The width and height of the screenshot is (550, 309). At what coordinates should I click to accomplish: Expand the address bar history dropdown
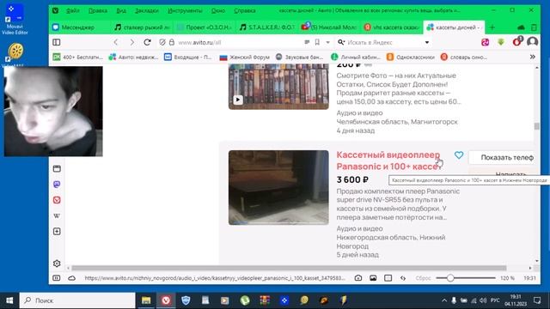(x=327, y=42)
